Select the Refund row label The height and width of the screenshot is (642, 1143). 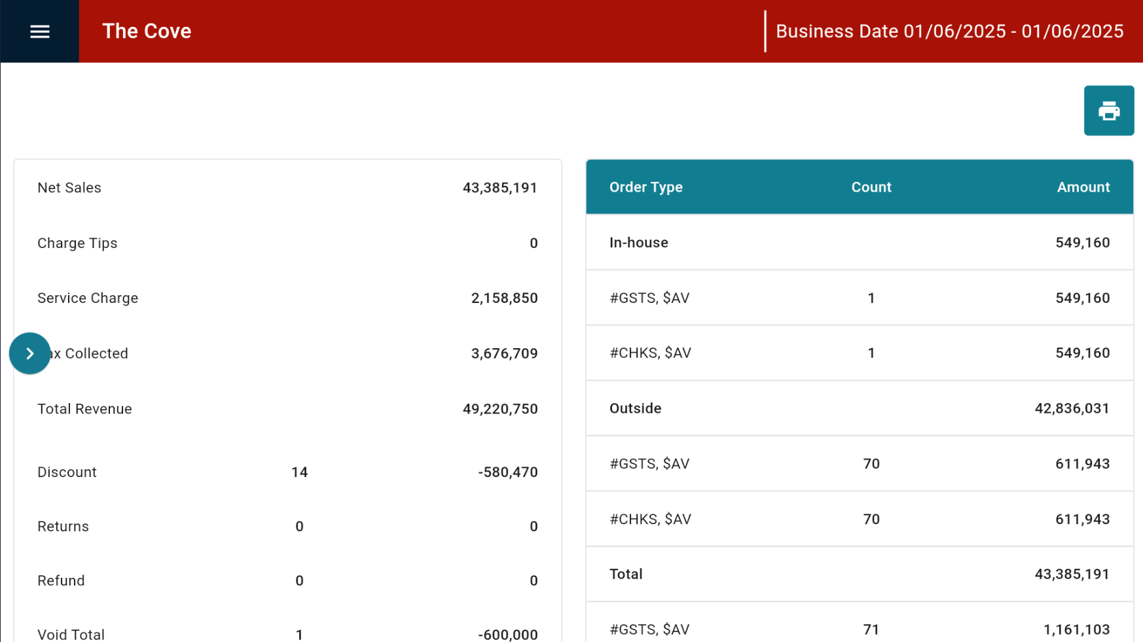tap(61, 581)
